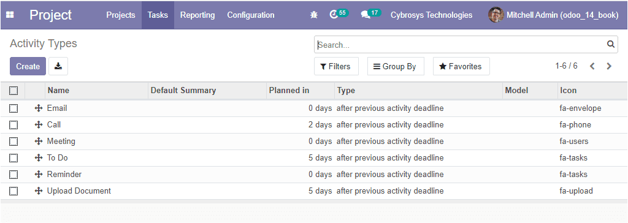Screen dimensions: 628x223
Task: Check the Reminder row checkbox
Action: [13, 175]
